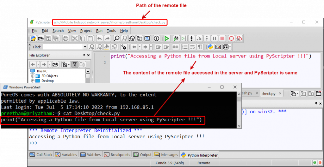Screen dimensions: 324x167
Task: Copy selection in main toolbar
Action: (x=83, y=38)
